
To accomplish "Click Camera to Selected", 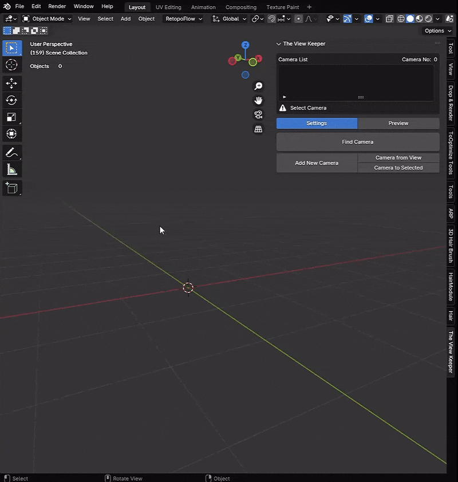I will (x=398, y=168).
